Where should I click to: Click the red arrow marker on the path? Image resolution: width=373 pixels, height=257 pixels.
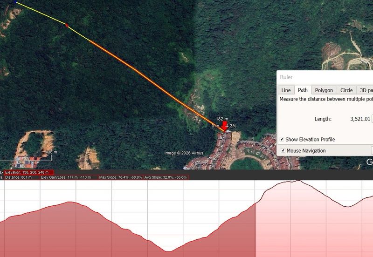click(224, 127)
